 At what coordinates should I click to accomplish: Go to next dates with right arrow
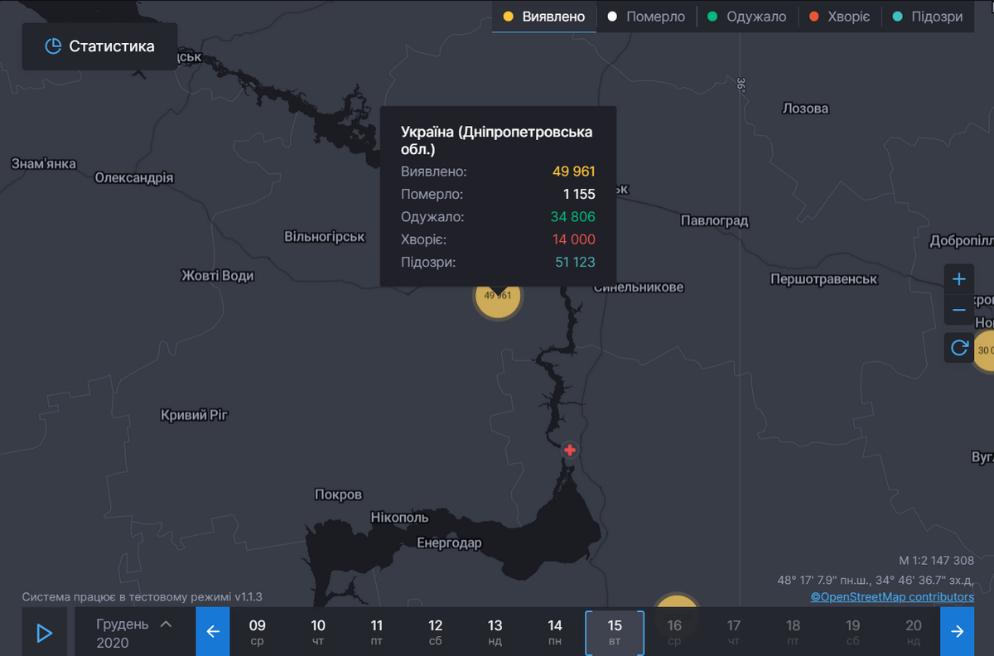(x=958, y=632)
